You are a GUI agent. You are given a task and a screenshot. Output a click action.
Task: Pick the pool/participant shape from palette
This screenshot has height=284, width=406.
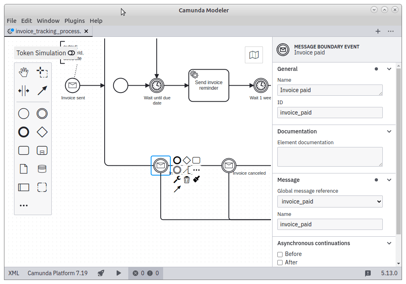[24, 187]
